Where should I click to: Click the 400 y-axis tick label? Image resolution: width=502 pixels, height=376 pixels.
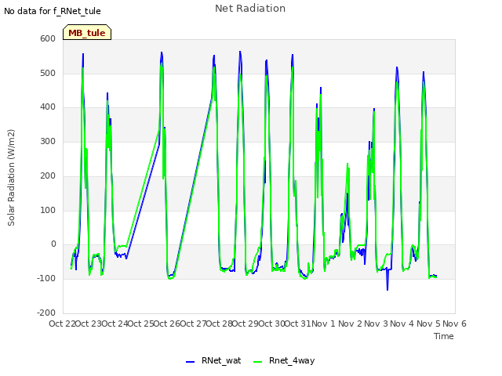pos(48,107)
